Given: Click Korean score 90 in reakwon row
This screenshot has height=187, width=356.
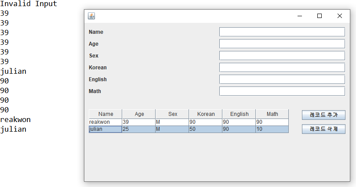Looking at the screenshot, I should click(206, 122).
